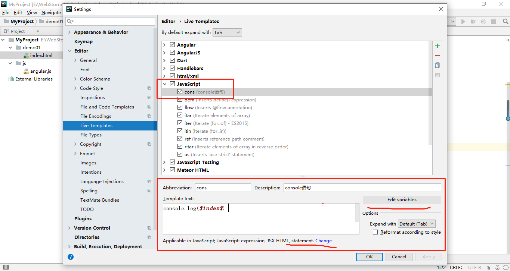Click the Cancel button
The image size is (510, 271).
(399, 256)
